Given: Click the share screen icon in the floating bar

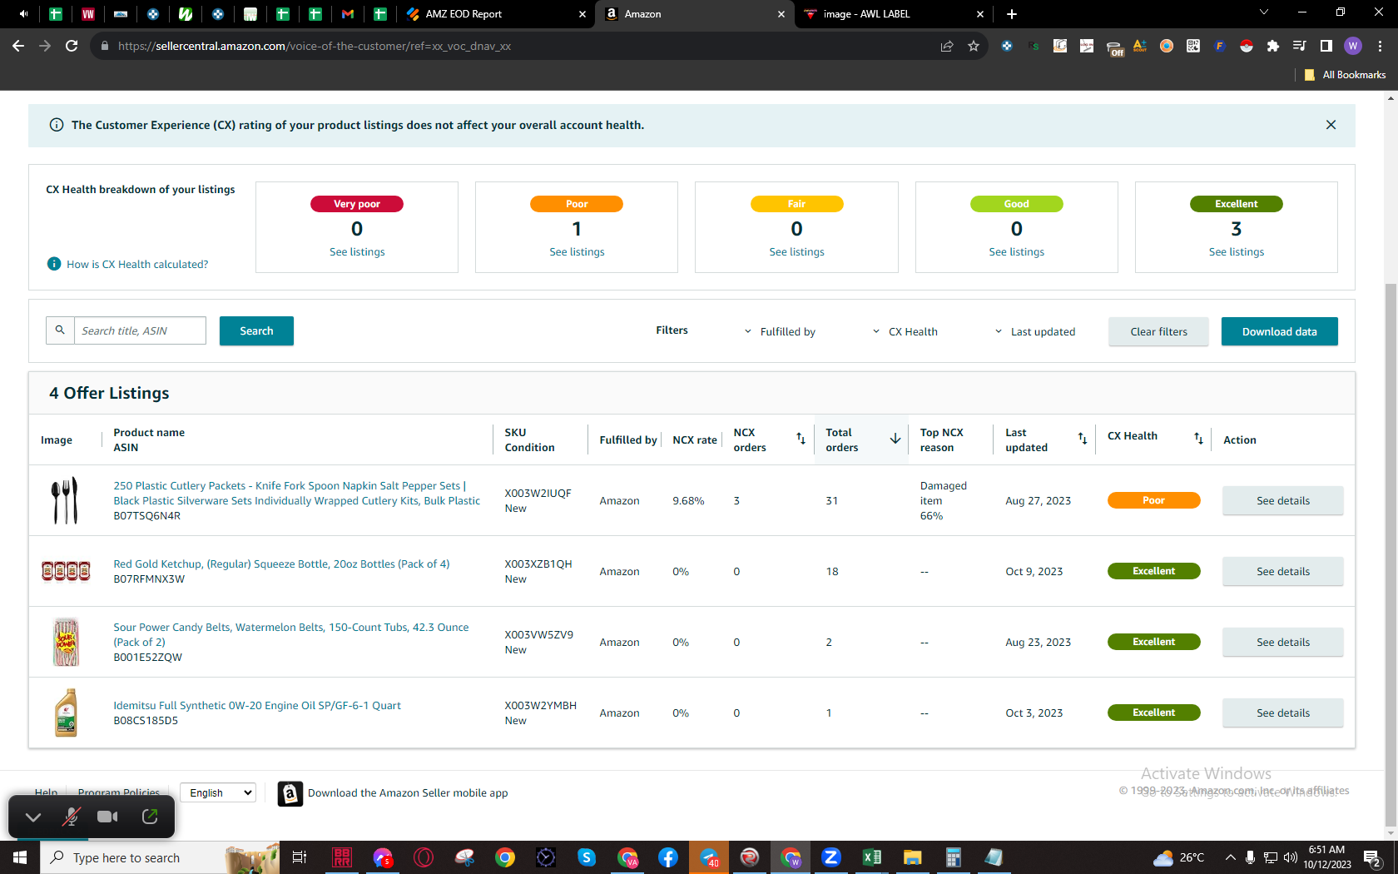Looking at the screenshot, I should tap(150, 817).
